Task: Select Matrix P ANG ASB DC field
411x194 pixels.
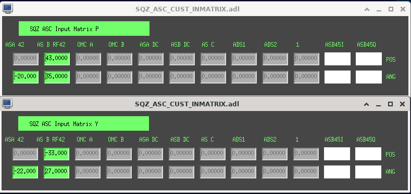Action: tap(182, 77)
